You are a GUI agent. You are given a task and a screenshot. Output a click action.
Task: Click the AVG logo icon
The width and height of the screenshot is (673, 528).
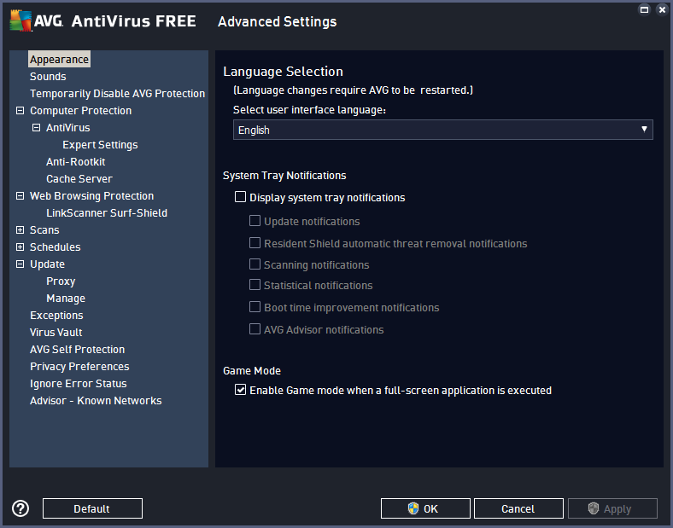[x=21, y=20]
